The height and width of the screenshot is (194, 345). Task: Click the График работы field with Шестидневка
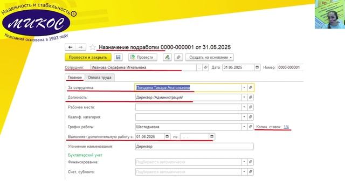tap(188, 127)
